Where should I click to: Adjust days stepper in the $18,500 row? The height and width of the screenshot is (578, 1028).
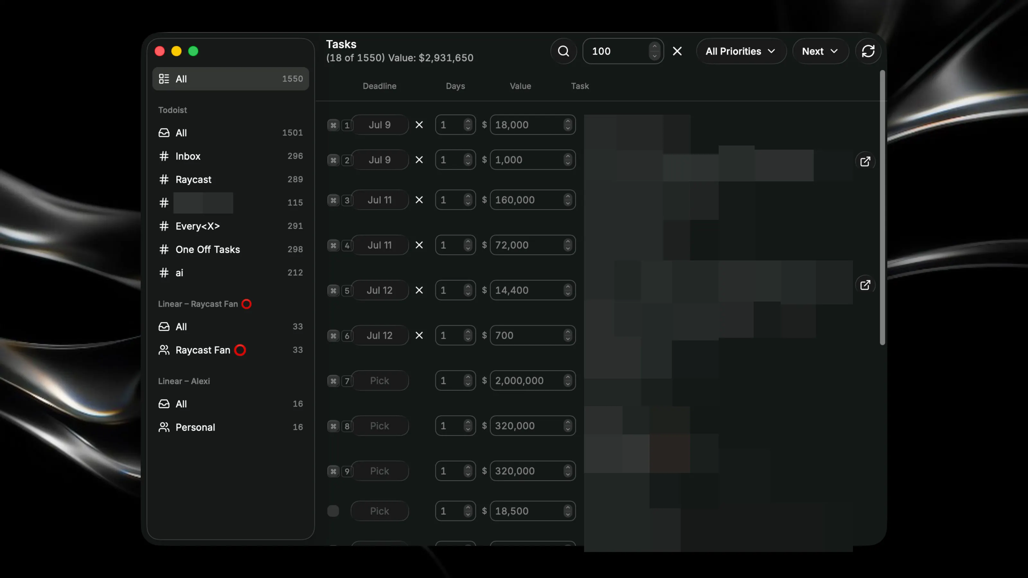[468, 511]
